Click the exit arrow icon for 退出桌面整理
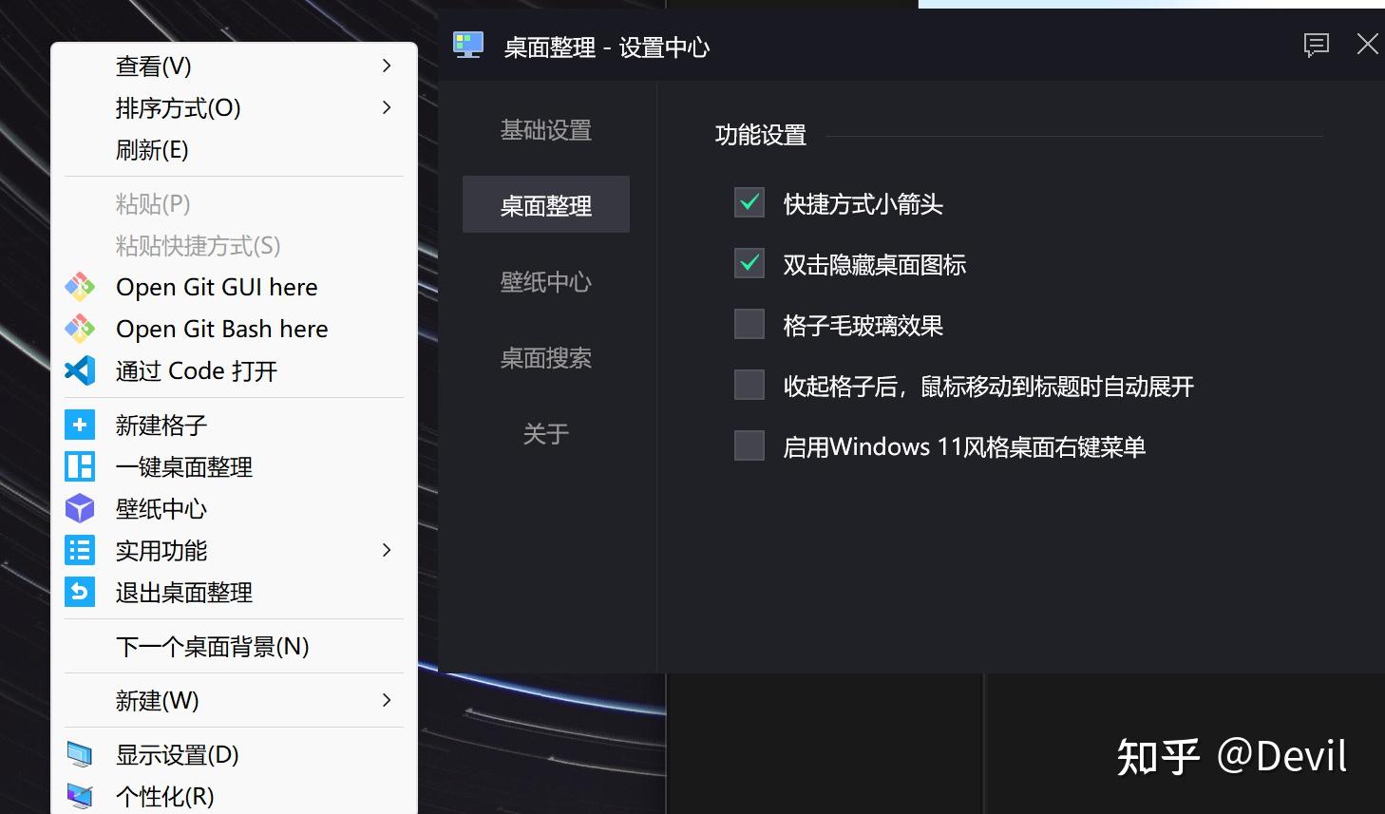The width and height of the screenshot is (1385, 814). click(x=80, y=592)
